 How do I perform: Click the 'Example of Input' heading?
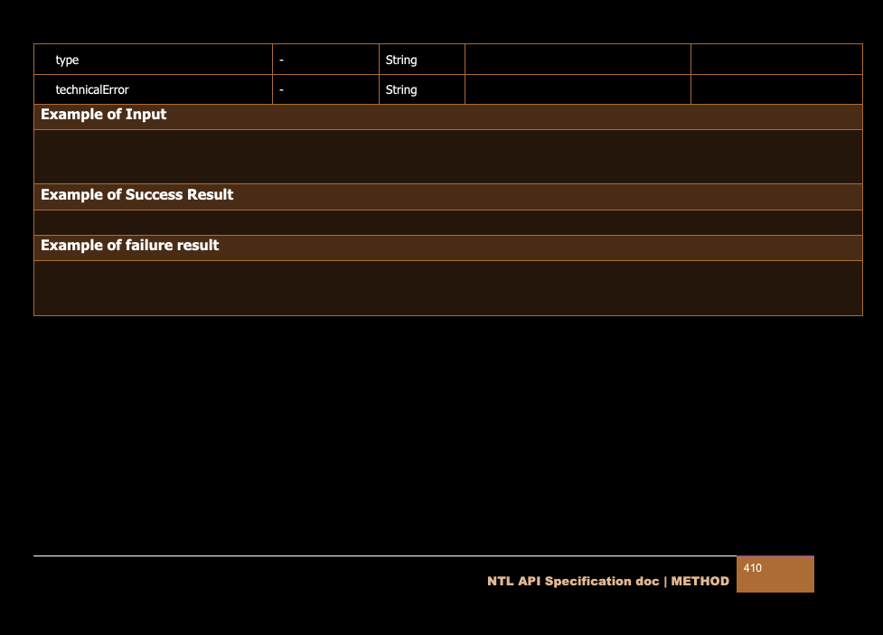(x=104, y=115)
